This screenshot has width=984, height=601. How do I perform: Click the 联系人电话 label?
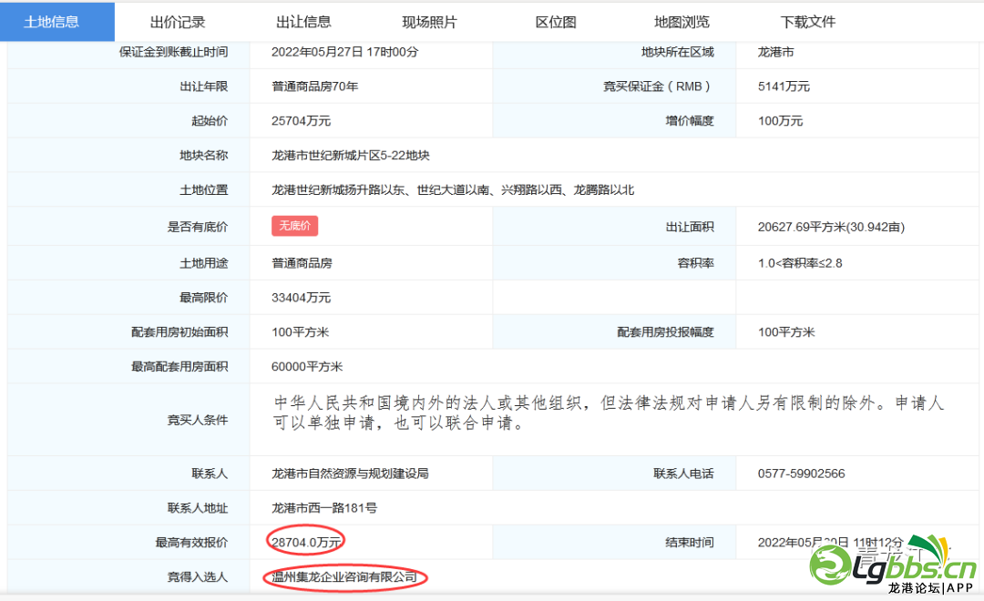[x=684, y=474]
